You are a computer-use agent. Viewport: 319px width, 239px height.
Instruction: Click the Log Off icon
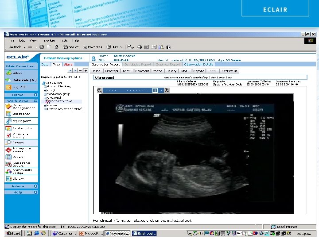pos(8,88)
